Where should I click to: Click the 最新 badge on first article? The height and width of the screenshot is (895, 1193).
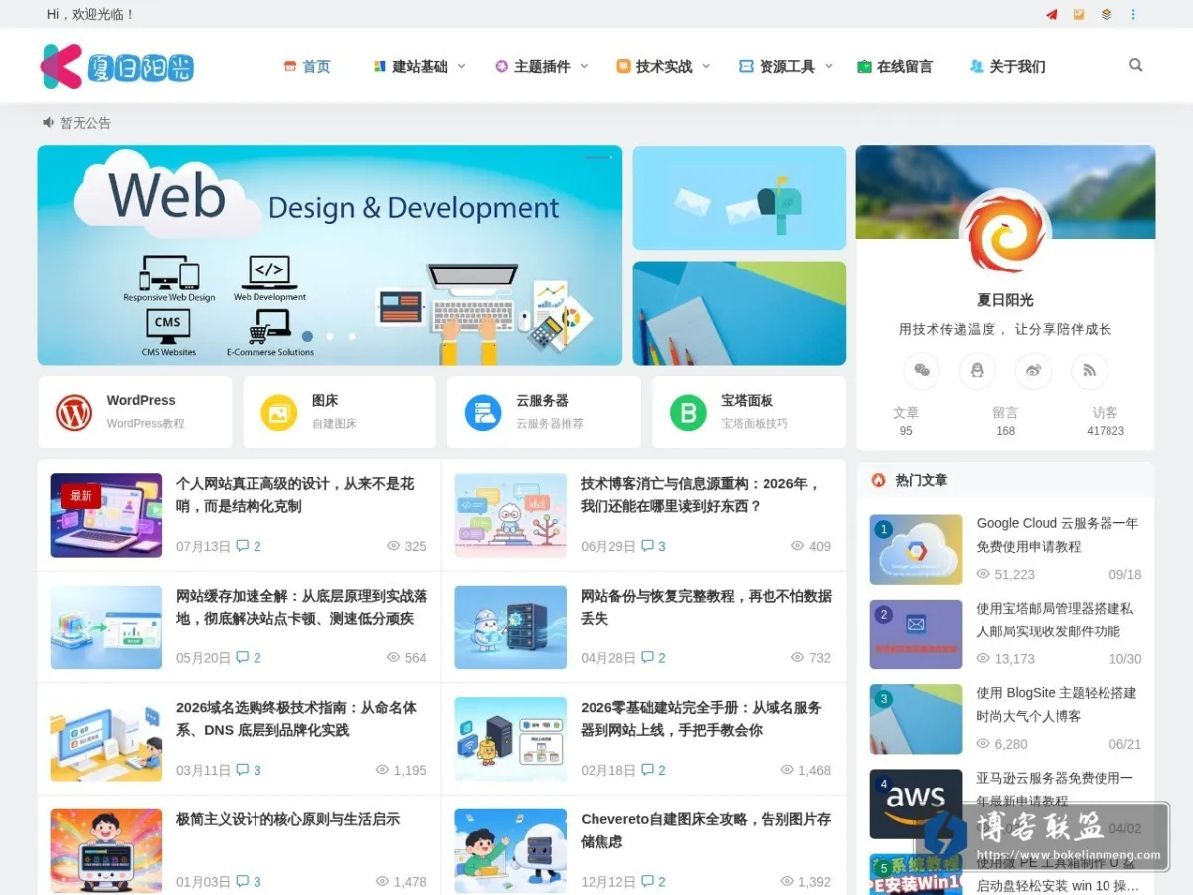[x=81, y=495]
